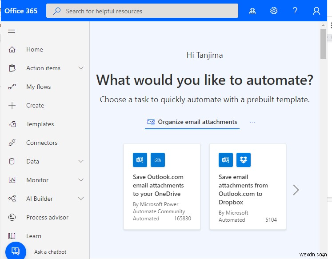
Task: Open the account profile icon
Action: (316, 11)
